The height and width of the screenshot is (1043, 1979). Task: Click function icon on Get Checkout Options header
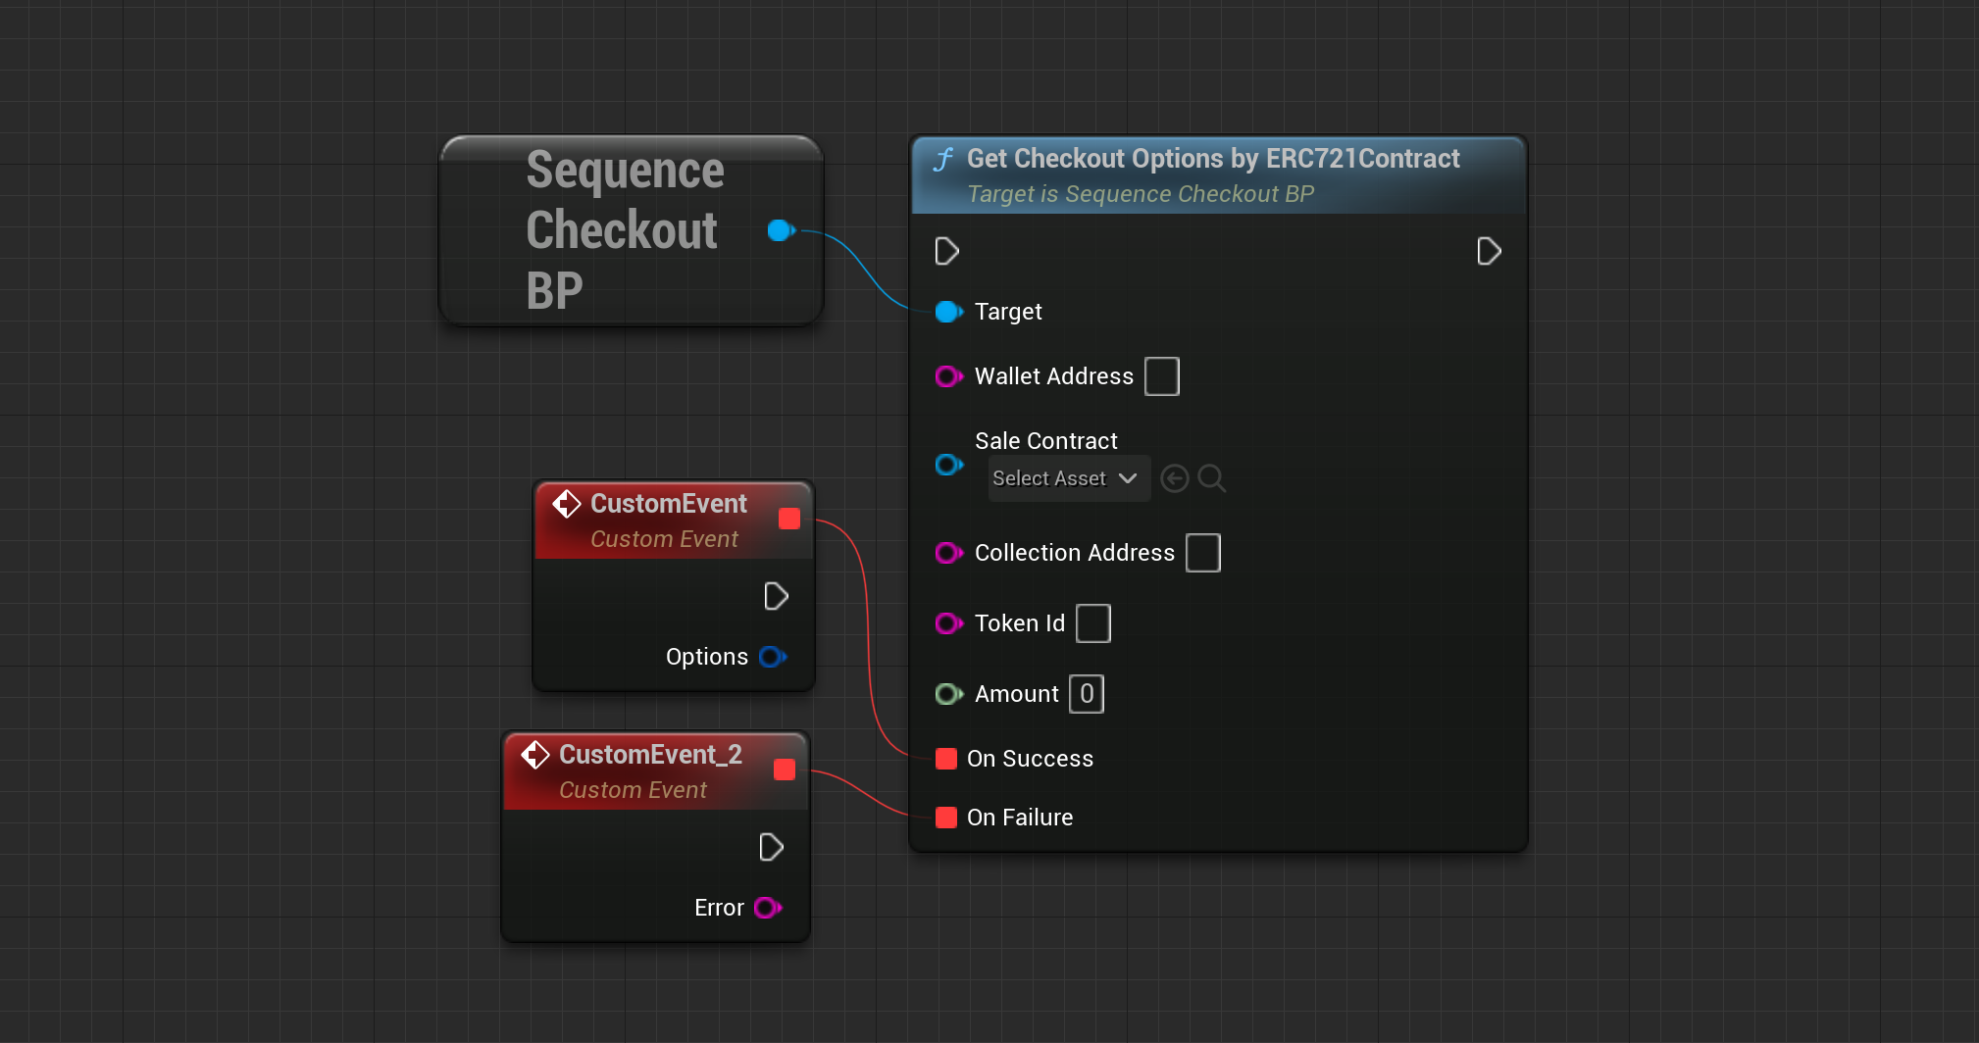point(943,159)
